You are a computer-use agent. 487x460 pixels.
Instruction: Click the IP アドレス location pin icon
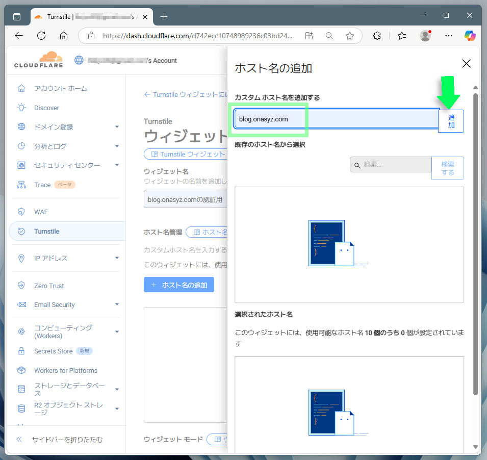click(x=21, y=258)
